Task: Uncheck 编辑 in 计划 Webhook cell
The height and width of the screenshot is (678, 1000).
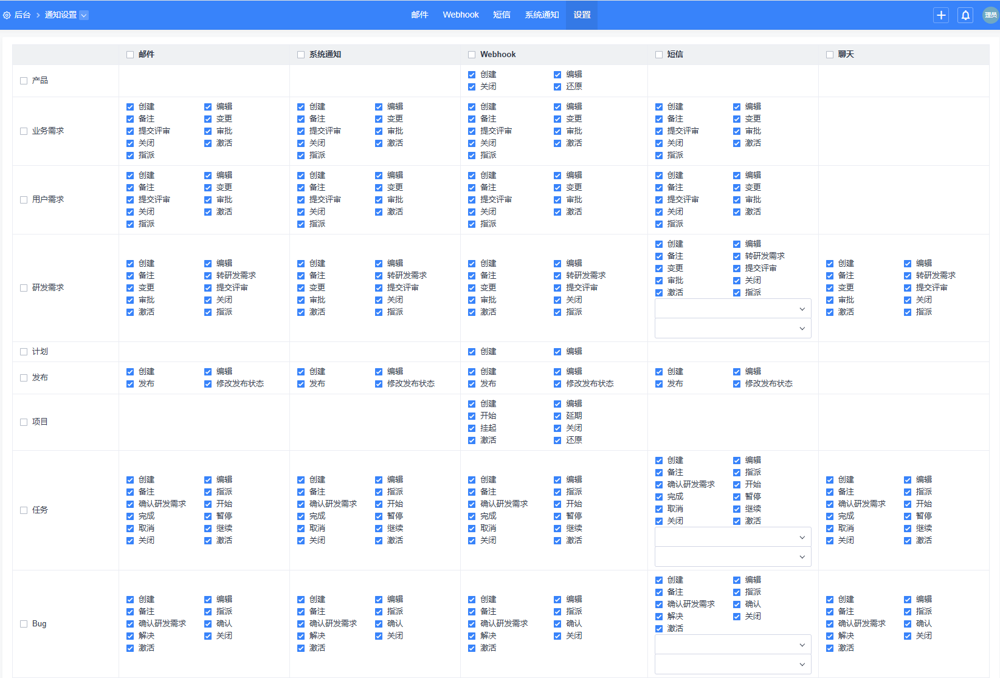Action: click(x=557, y=352)
